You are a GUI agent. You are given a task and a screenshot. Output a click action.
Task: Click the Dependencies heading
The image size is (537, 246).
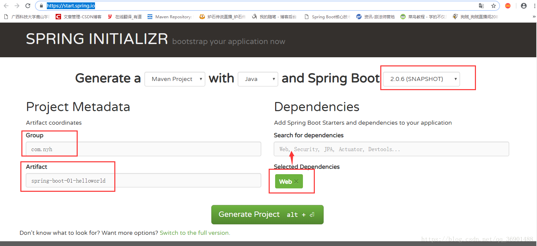coord(317,107)
